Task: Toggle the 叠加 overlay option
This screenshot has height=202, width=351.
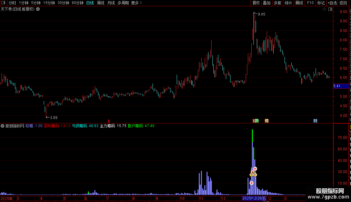Action: coord(267,3)
